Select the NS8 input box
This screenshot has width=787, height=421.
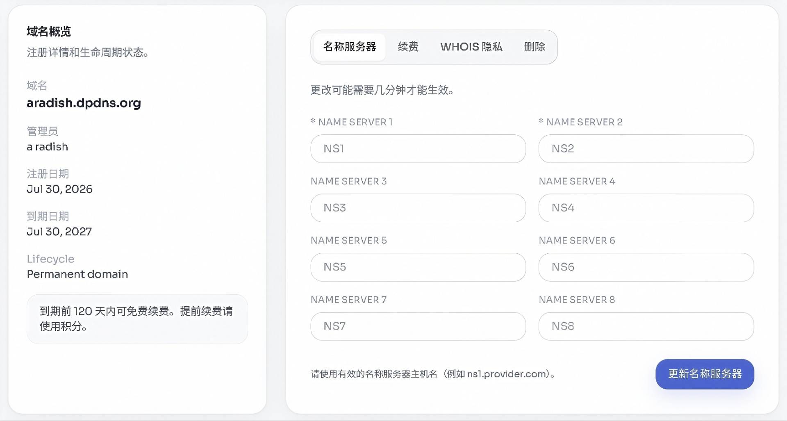click(x=646, y=326)
